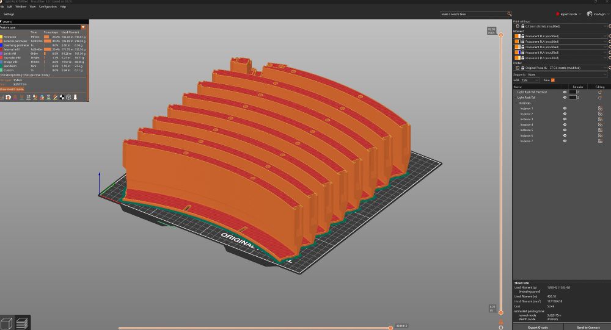Hide Instance 1 using its eye icon
The image size is (611, 330).
(x=565, y=109)
